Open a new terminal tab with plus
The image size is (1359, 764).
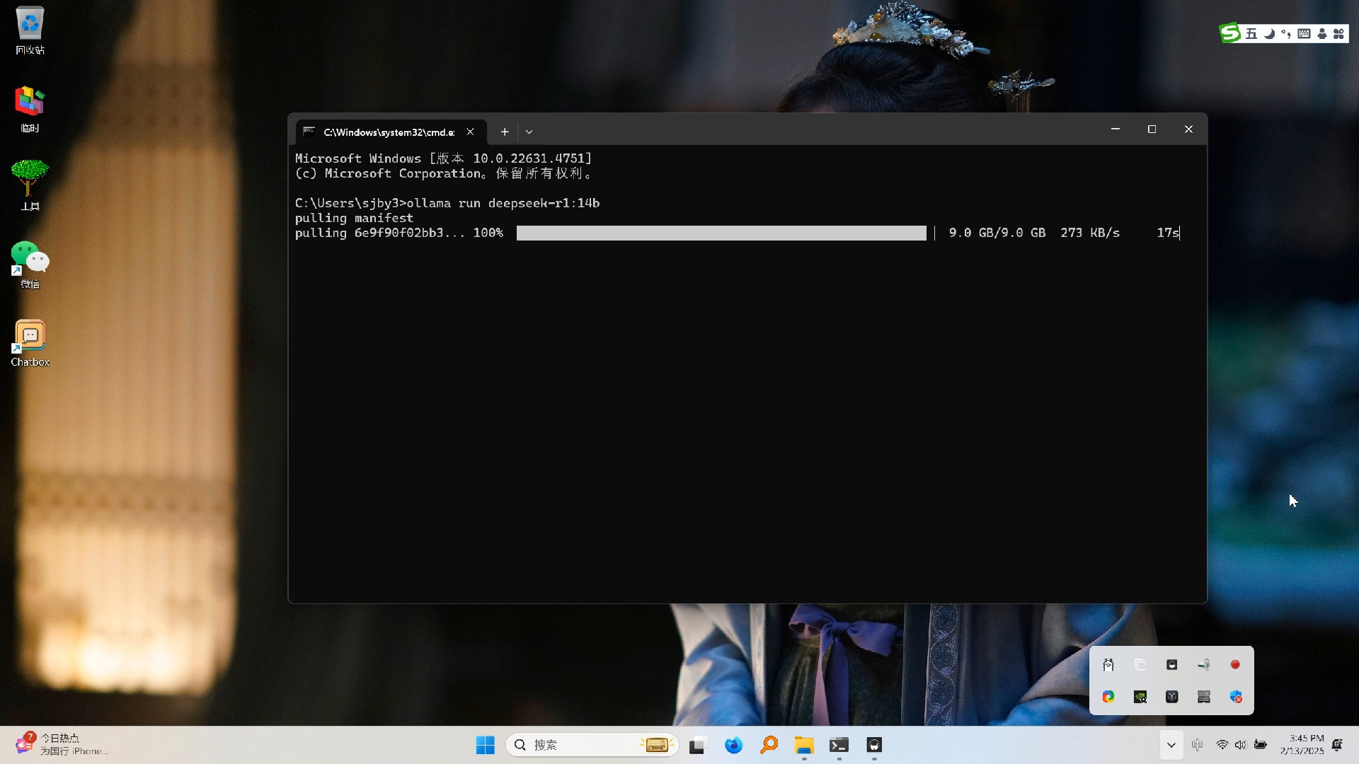point(505,132)
